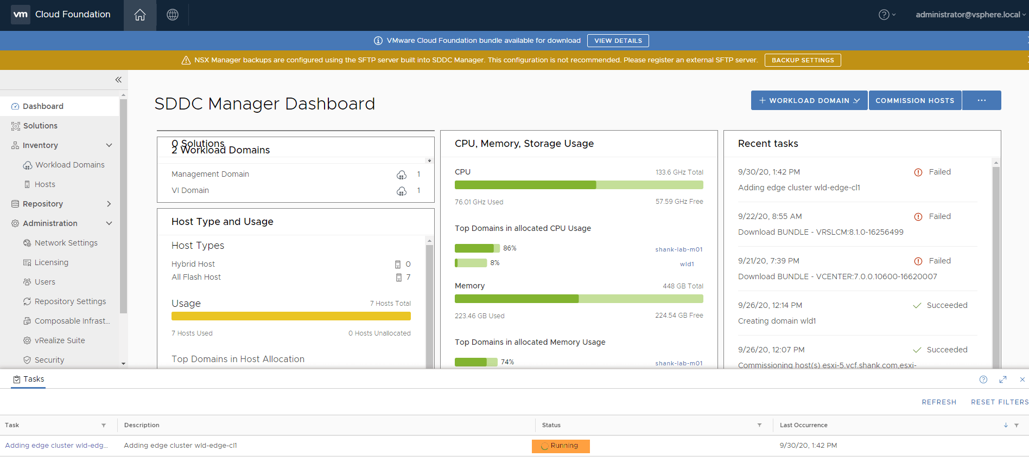Click the Hosts icon in sidebar
Viewport: 1029px width, 457px height.
(x=27, y=184)
